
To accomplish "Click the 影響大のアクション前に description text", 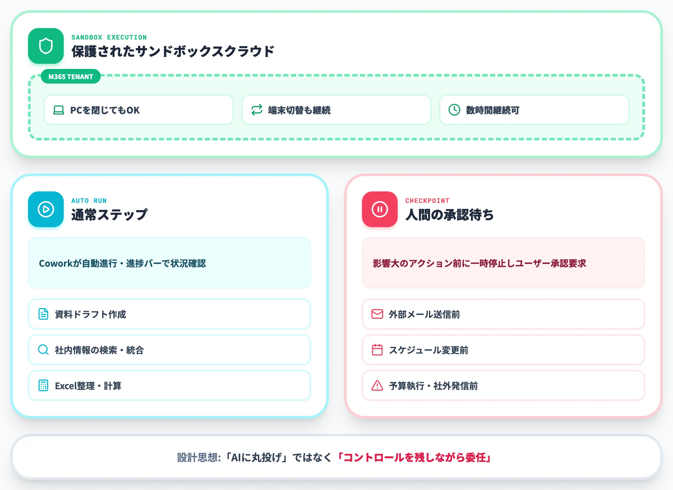I will (479, 263).
